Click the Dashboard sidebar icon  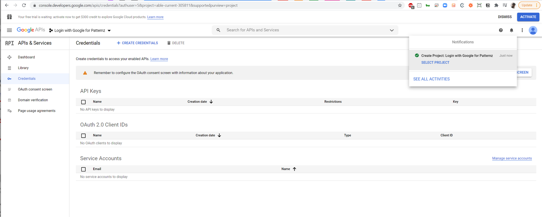coord(9,57)
